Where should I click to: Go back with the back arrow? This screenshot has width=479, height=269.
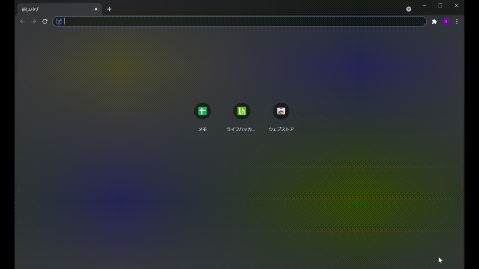[x=22, y=21]
